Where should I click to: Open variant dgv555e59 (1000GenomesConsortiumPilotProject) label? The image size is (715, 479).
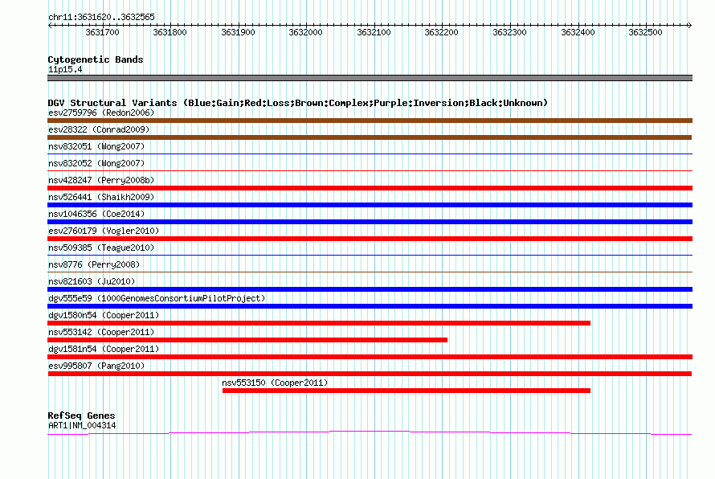[157, 298]
